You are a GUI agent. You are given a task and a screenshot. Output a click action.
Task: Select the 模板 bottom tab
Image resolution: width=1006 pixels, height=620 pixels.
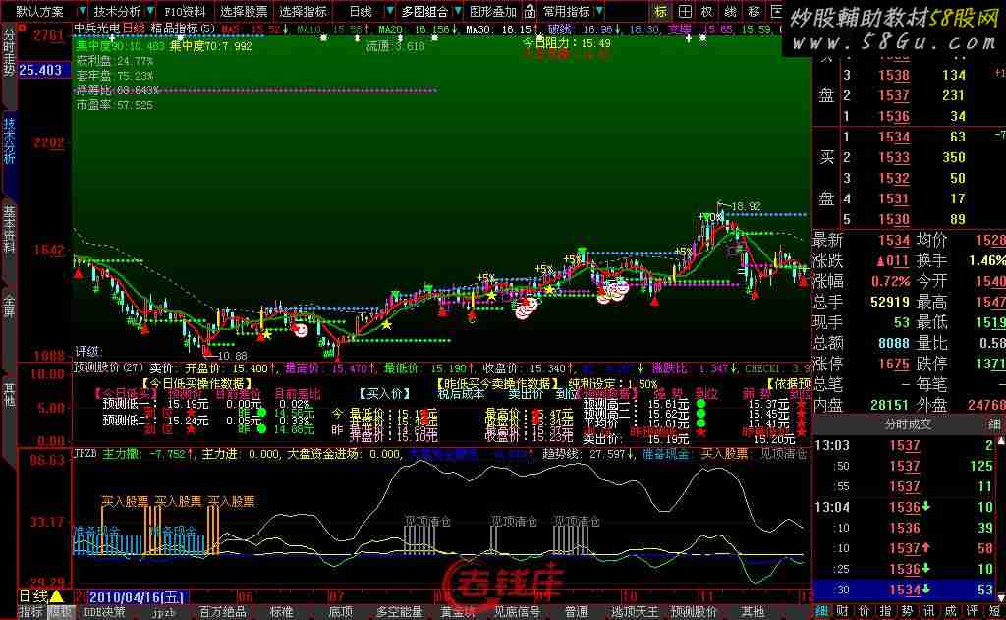coord(61,612)
